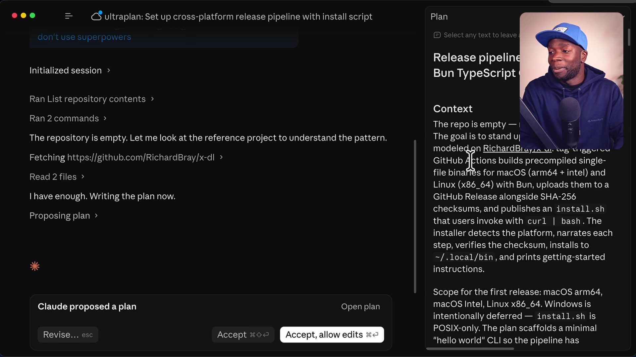Click the Accept button
Screen dimensions: 636x357
click(x=243, y=335)
